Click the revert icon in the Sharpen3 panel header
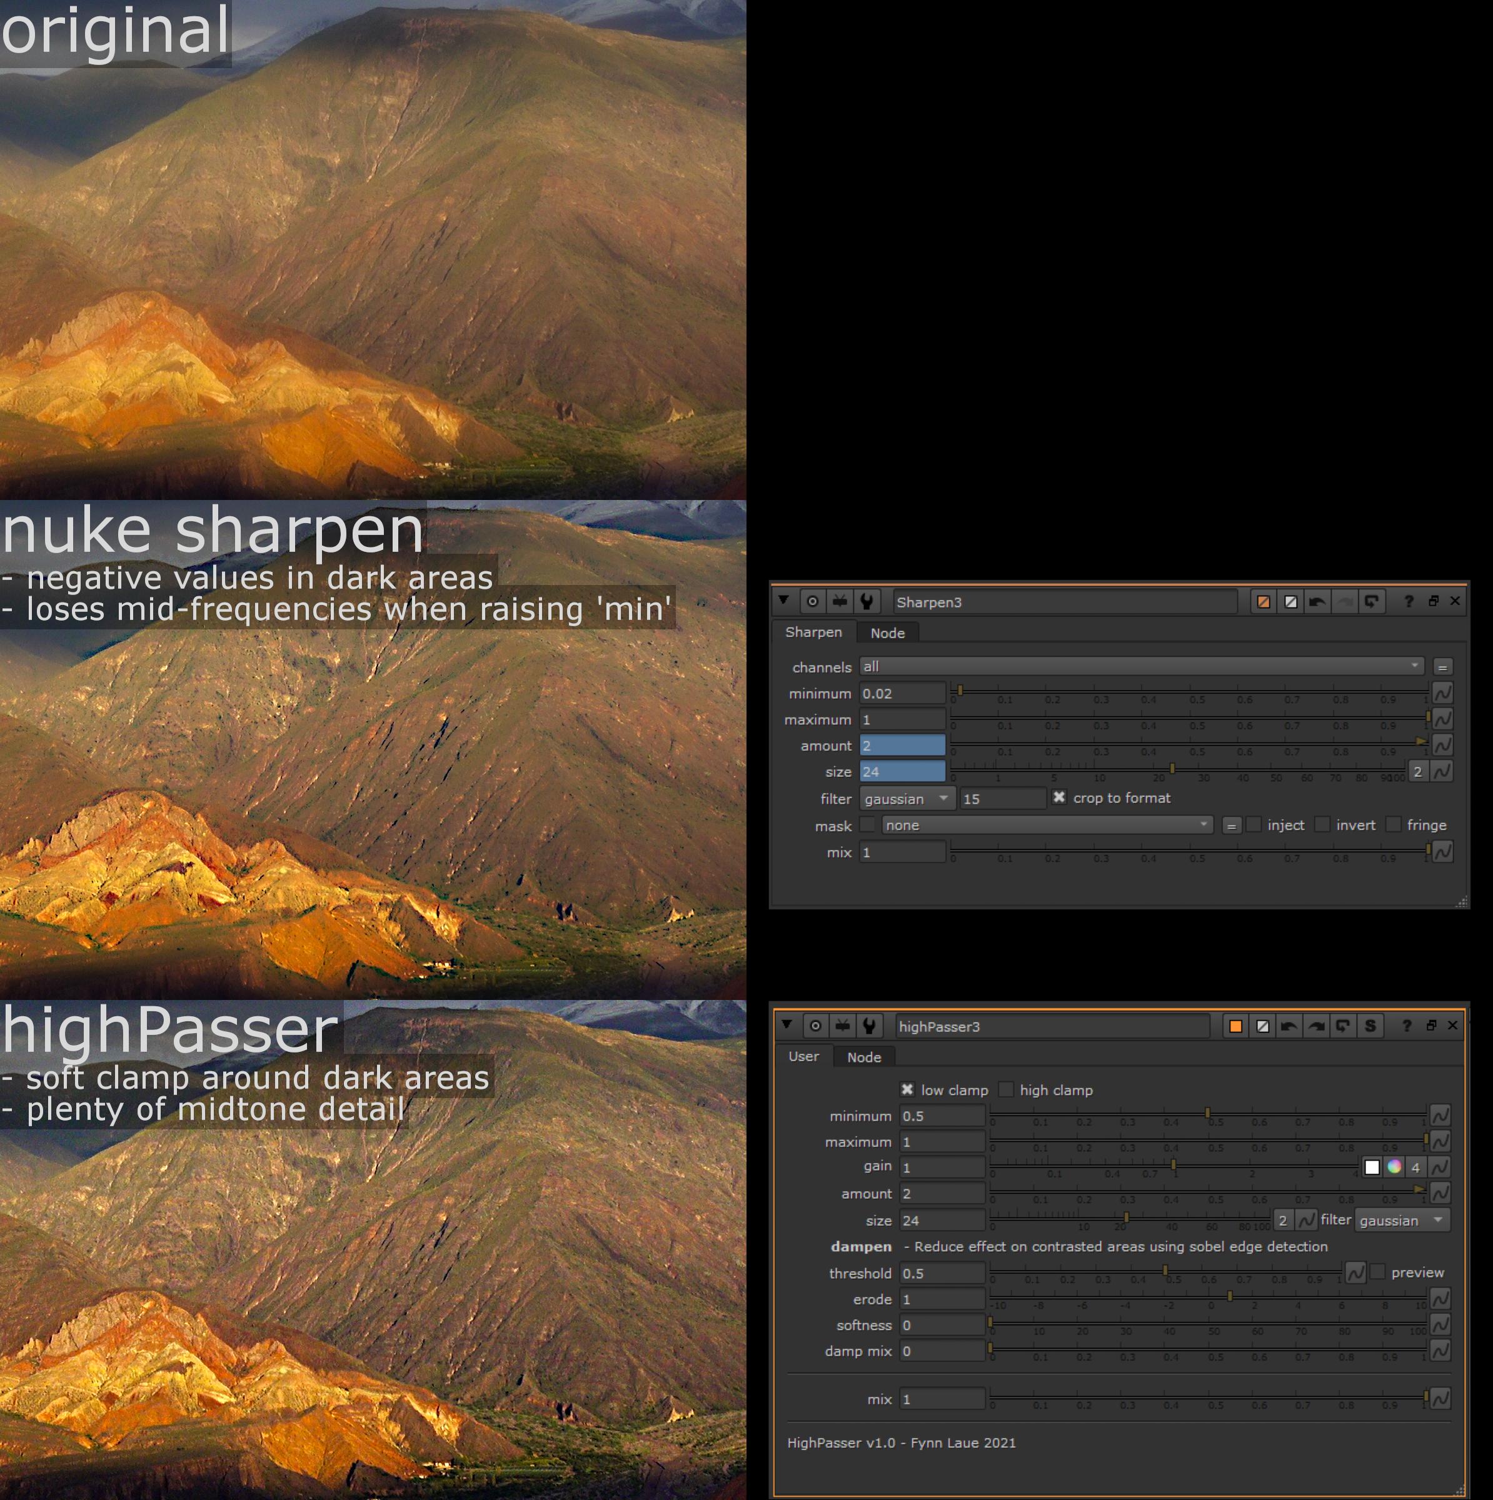 (1372, 602)
